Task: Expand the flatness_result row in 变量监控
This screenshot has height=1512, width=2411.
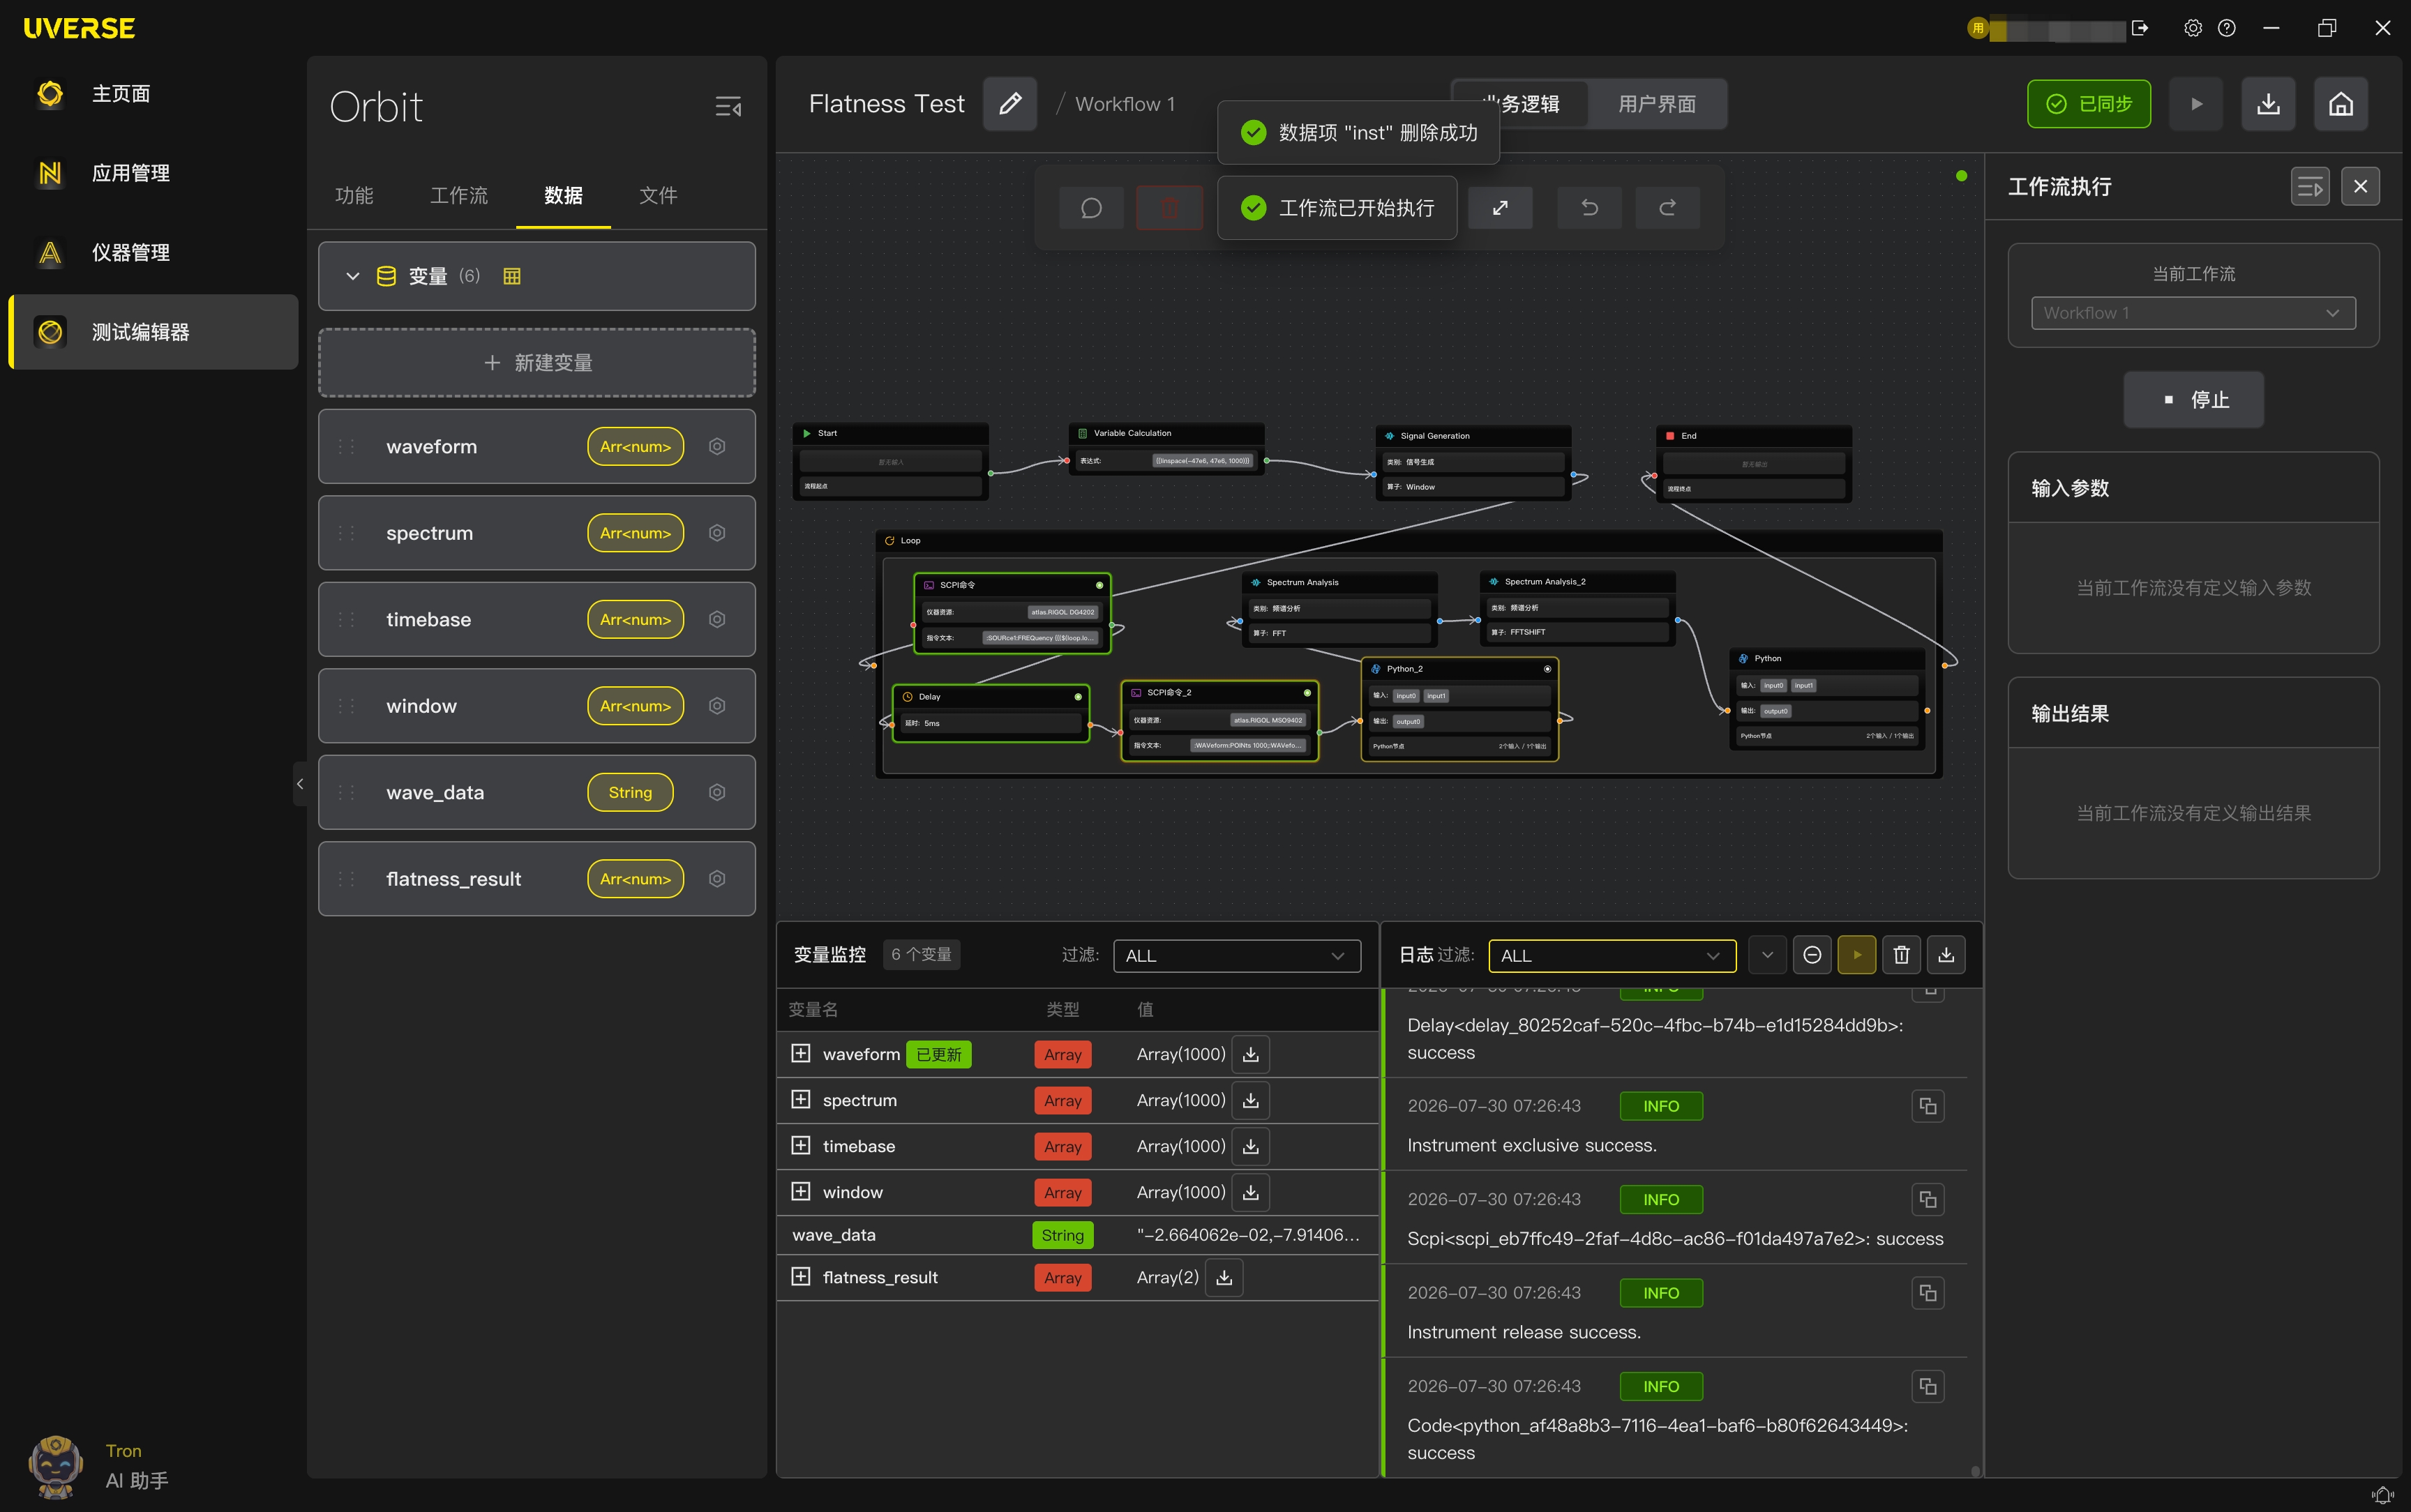Action: [801, 1278]
